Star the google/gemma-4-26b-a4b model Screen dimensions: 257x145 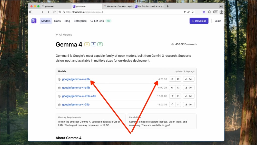172,96
